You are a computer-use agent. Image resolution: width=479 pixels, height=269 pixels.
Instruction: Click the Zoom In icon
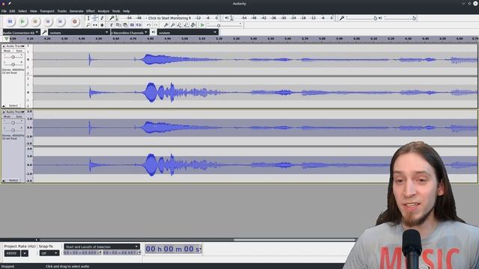[166, 25]
